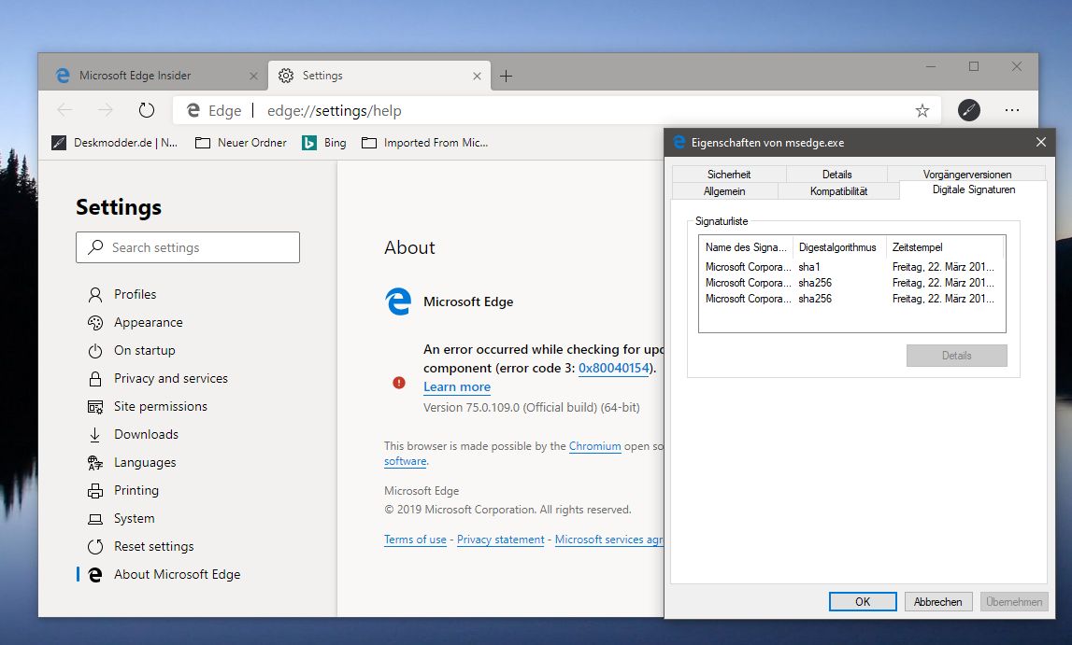Open the error code 0x80040154 link
Viewport: 1072px width, 645px height.
click(614, 368)
